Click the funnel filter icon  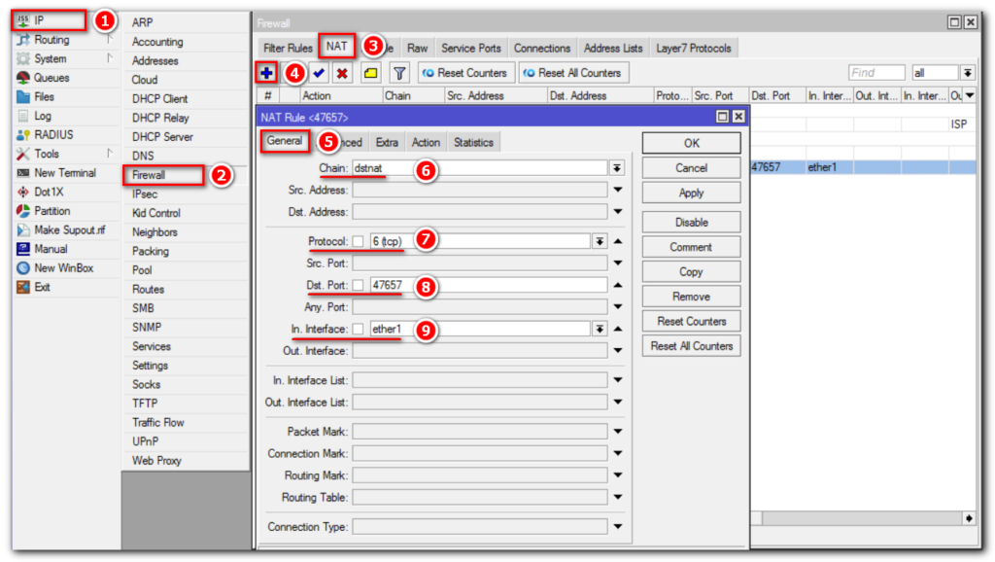tap(399, 73)
